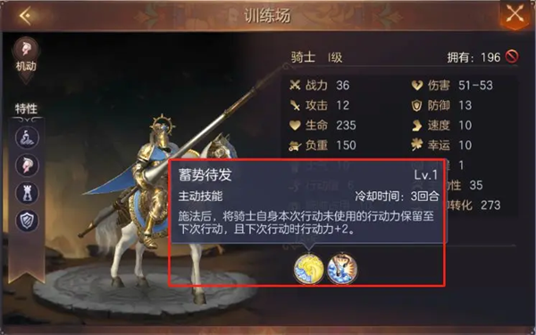Click the 幸运 clover icon
Screen dimensions: 536x335
coord(416,145)
